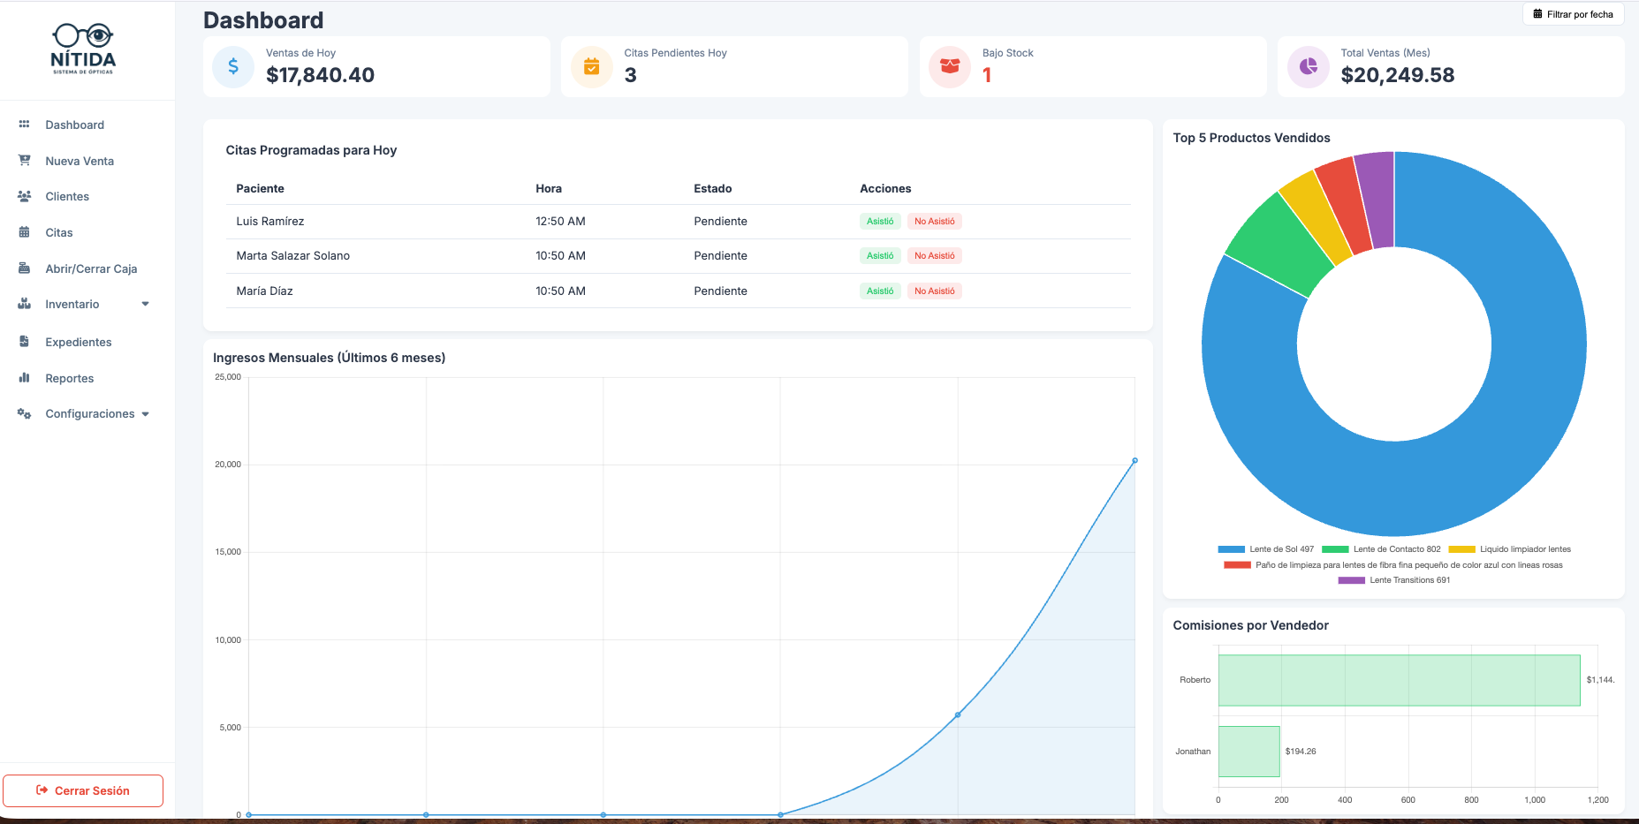Mark María Díaz as No Asistió

tap(934, 291)
